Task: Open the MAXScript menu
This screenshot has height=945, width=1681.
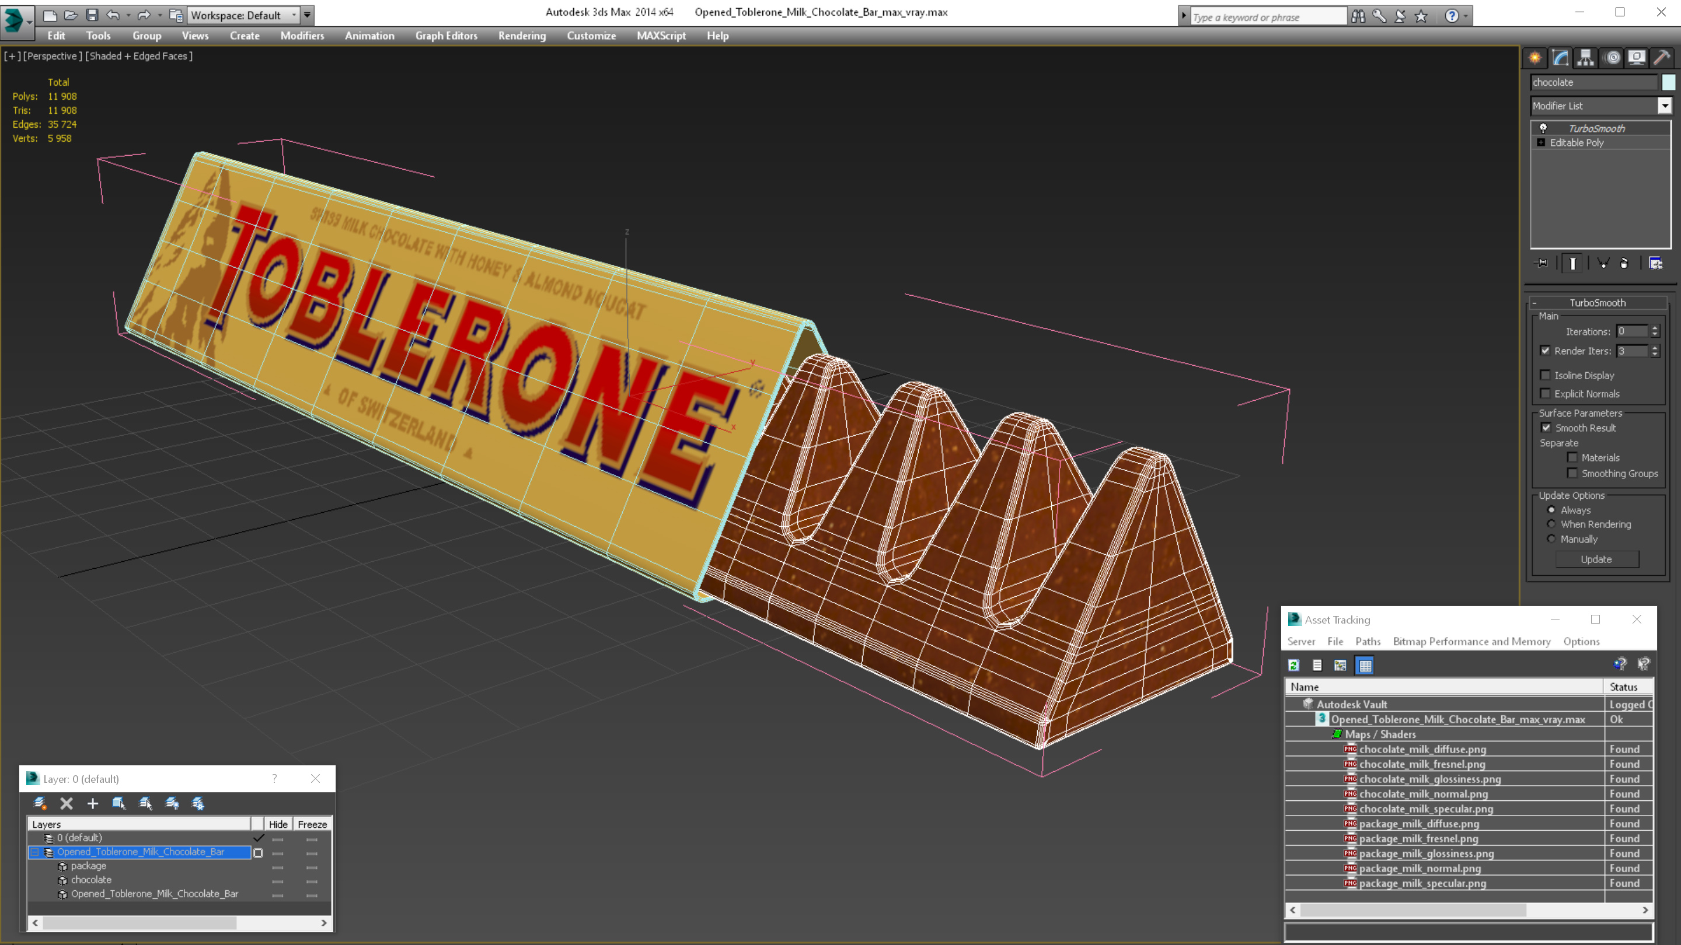Action: coord(661,36)
